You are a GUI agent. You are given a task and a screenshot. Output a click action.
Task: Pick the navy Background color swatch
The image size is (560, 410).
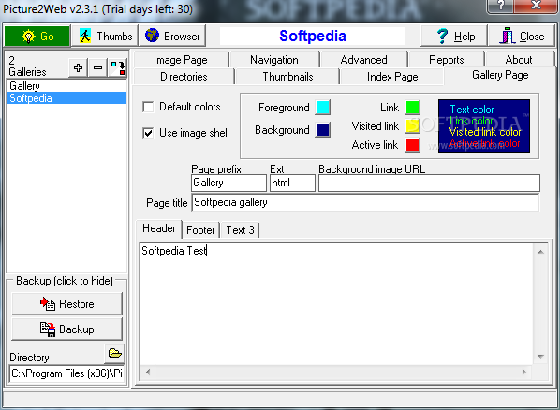(x=322, y=129)
